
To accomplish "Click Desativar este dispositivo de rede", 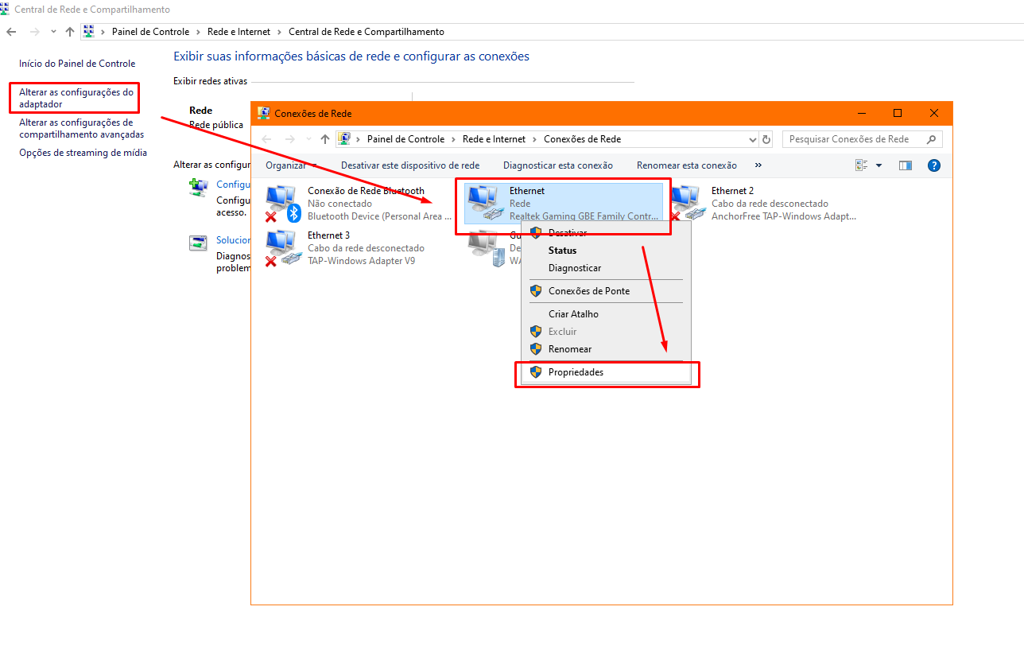I will (x=409, y=165).
